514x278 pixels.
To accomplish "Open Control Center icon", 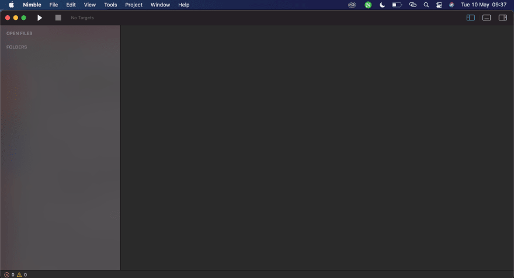I will click(439, 5).
